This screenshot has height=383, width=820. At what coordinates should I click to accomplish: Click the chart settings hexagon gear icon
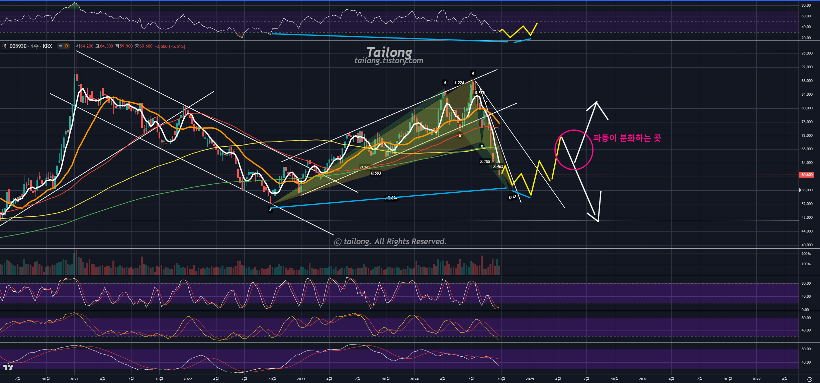pos(810,379)
